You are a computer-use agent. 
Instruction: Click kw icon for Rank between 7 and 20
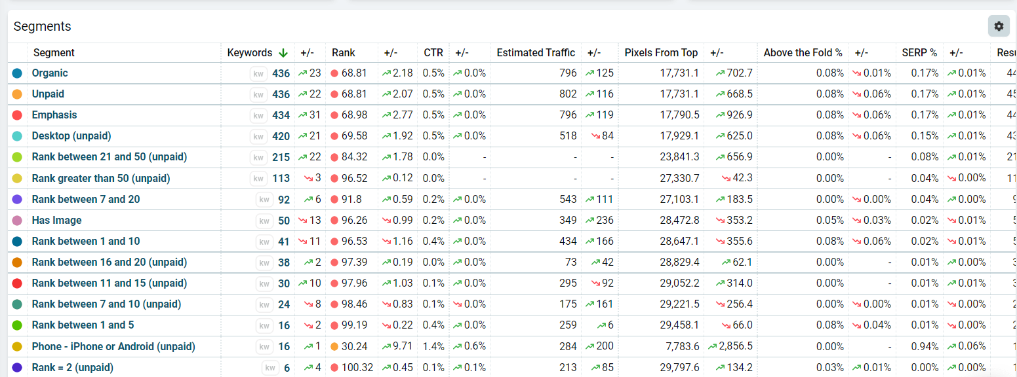click(x=264, y=200)
